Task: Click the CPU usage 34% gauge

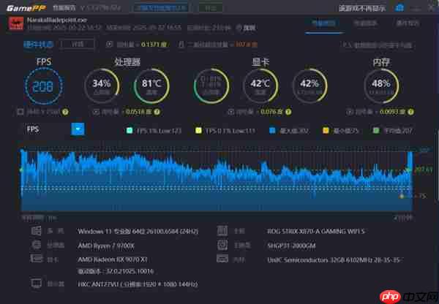Action: pos(102,85)
